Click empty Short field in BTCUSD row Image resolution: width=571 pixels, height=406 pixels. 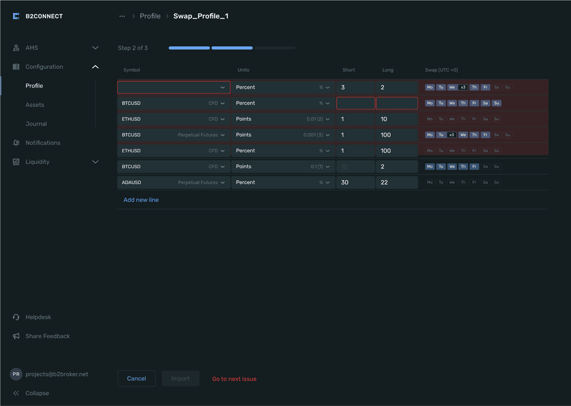pos(356,103)
